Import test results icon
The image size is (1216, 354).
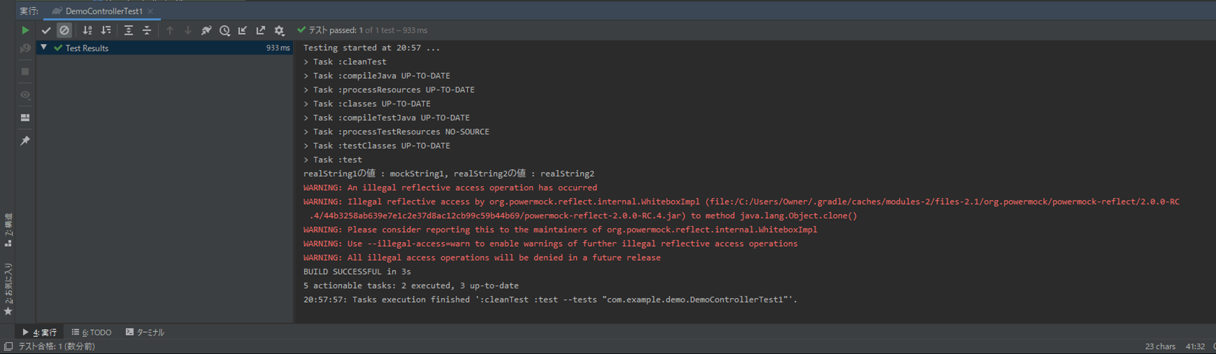tap(243, 30)
